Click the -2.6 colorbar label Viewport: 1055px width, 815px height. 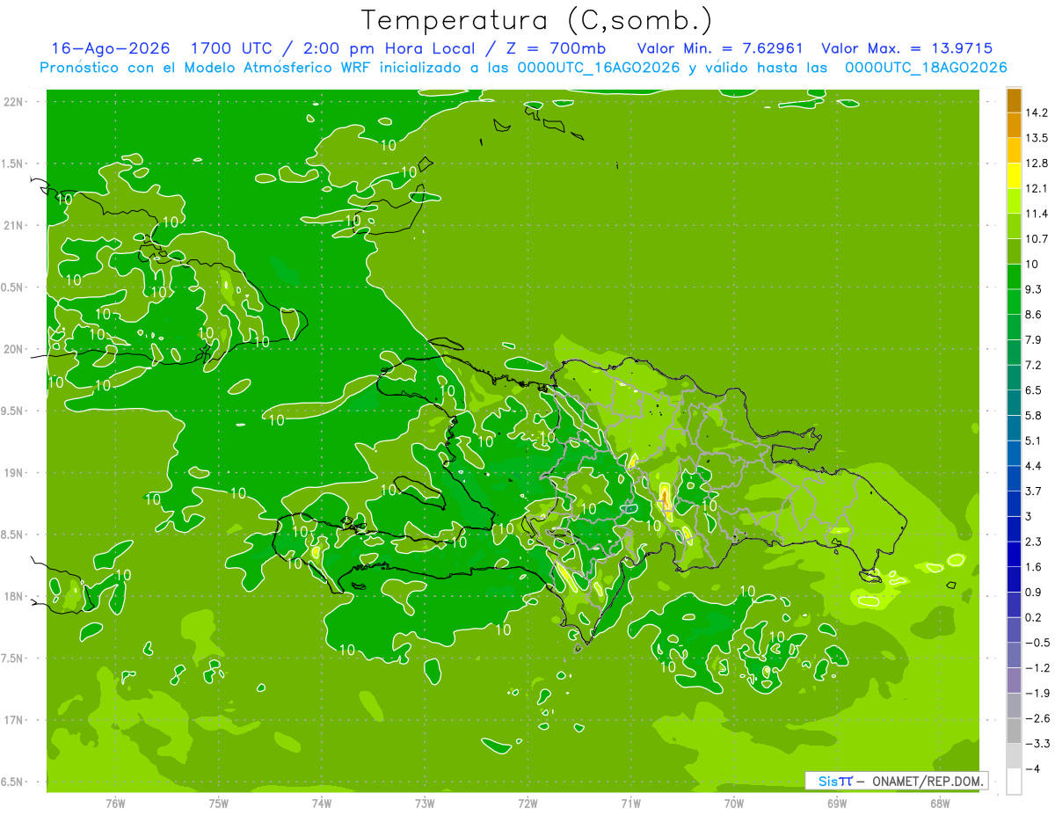[1037, 718]
